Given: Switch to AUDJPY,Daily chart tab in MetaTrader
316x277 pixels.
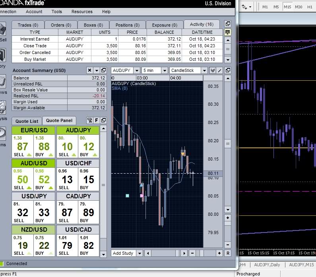Looking at the screenshot, I should [x=267, y=265].
